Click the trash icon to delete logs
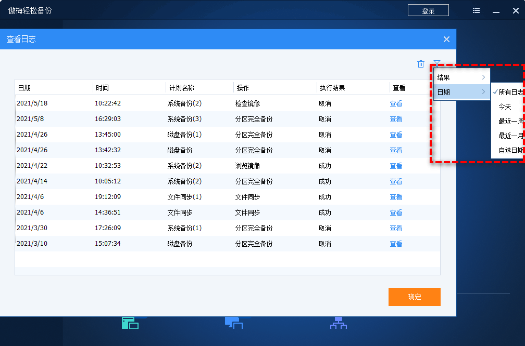525x346 pixels. click(421, 64)
